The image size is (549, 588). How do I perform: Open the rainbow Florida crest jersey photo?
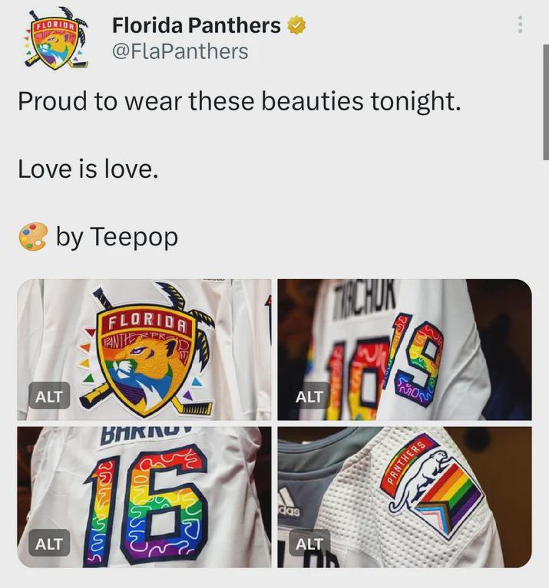click(144, 350)
